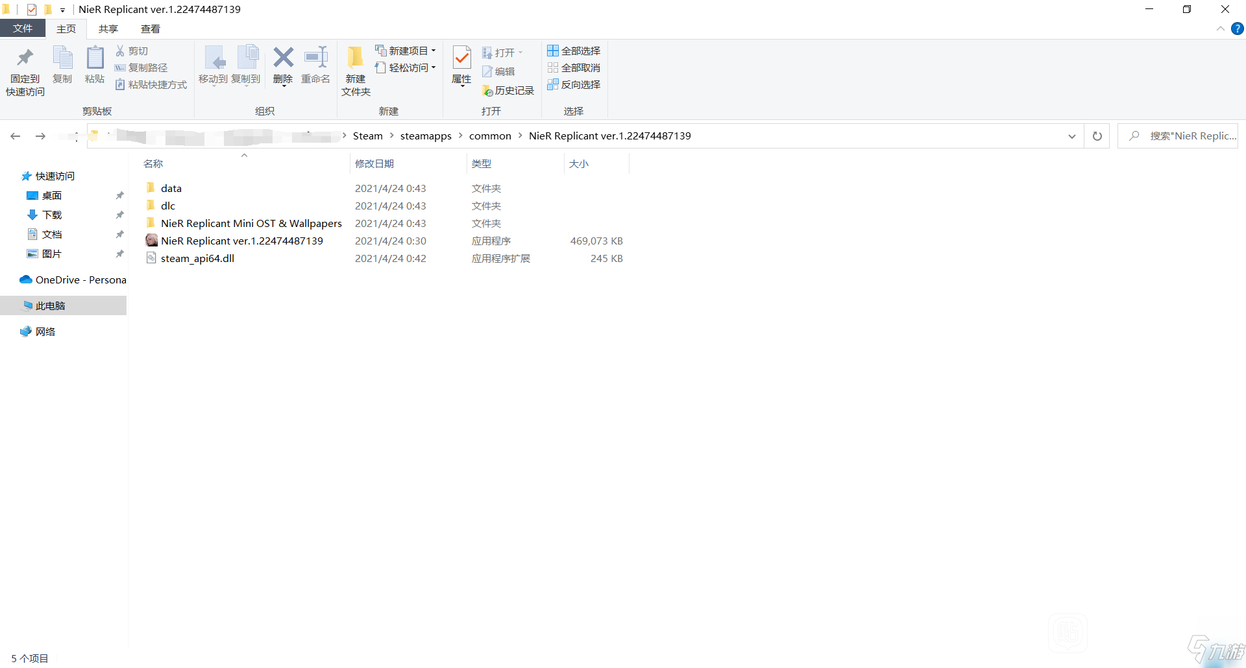Expand the address bar history dropdown
The width and height of the screenshot is (1246, 668).
point(1072,136)
